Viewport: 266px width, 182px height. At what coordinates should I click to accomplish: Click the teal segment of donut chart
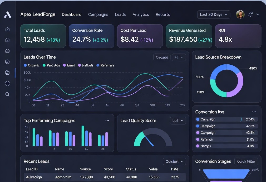pos(216,90)
